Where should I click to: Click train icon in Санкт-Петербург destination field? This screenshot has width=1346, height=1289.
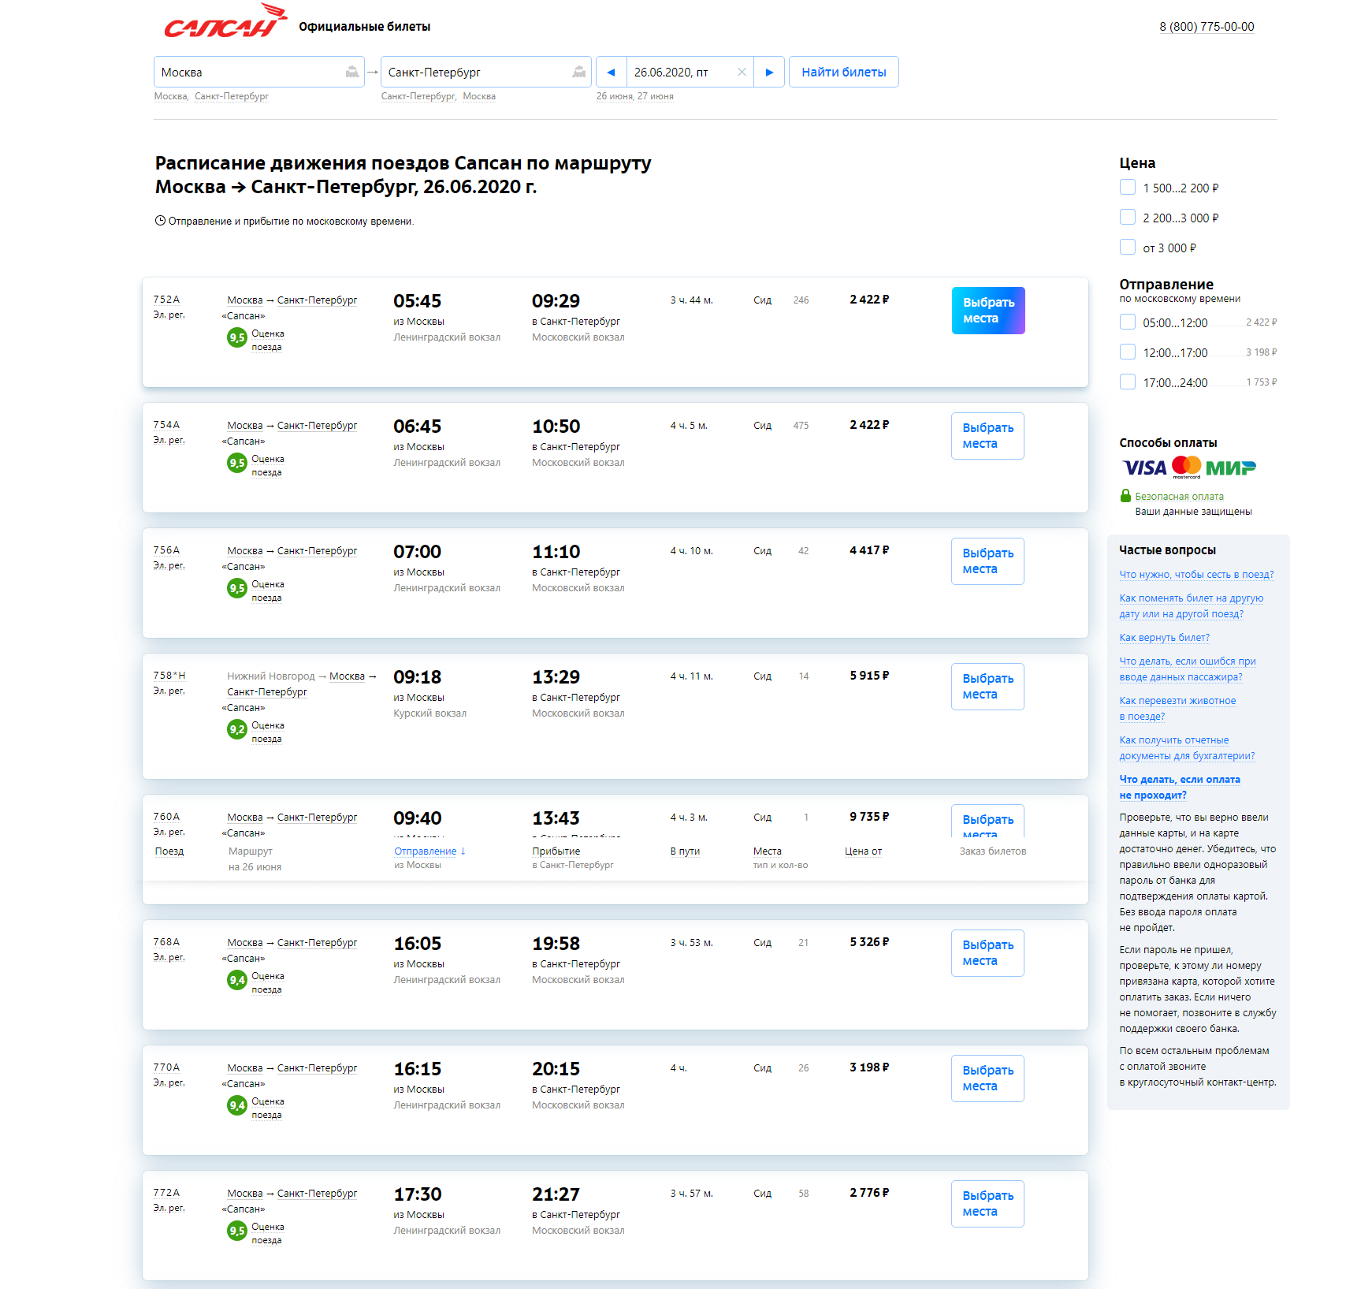coord(579,72)
